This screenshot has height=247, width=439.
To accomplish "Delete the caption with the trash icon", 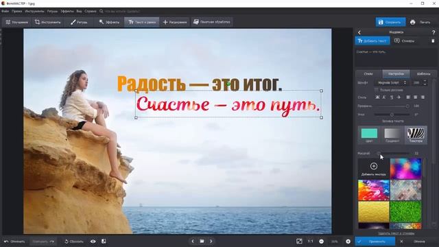I will coord(433,41).
